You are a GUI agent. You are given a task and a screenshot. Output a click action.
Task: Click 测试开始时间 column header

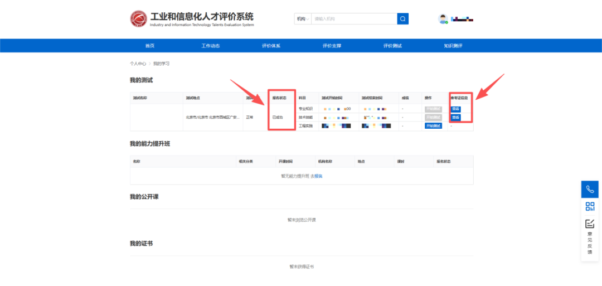332,98
